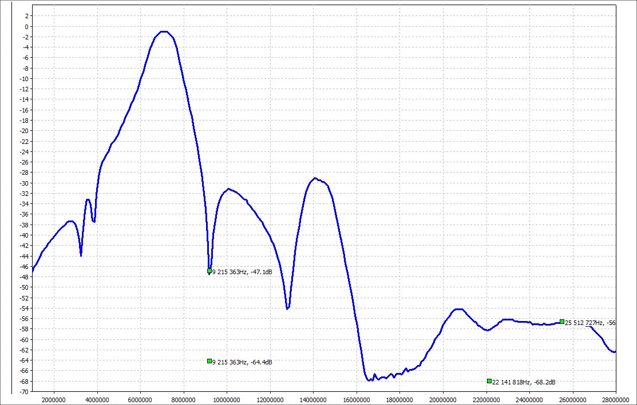Click the 2000000 x-axis tick label
This screenshot has height=405, width=637.
pos(54,399)
